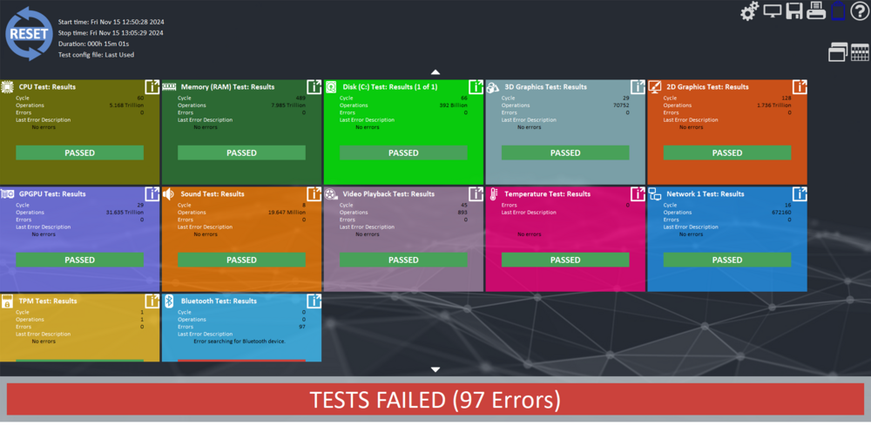Click PASSED bar in Sound Test
The width and height of the screenshot is (871, 426).
point(241,260)
